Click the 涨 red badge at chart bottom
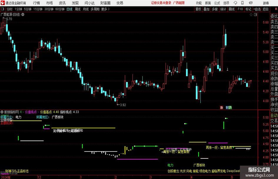The height and width of the screenshot is (179, 278). [222, 107]
